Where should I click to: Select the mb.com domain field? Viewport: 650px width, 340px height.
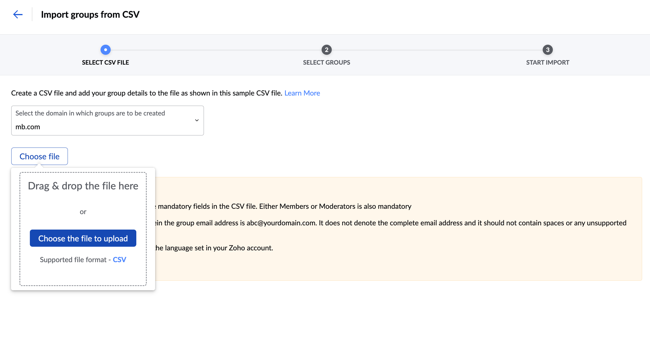[x=28, y=127]
